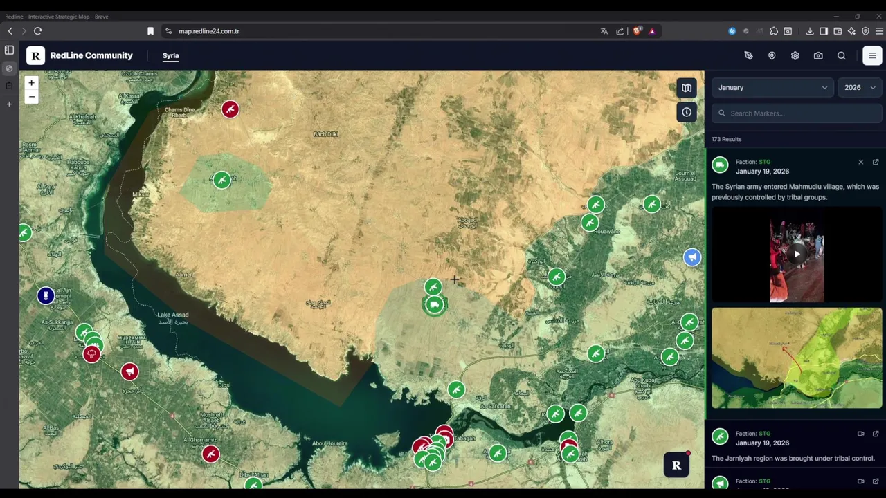Click red marker near Al-Ghamamiz

pyautogui.click(x=210, y=454)
